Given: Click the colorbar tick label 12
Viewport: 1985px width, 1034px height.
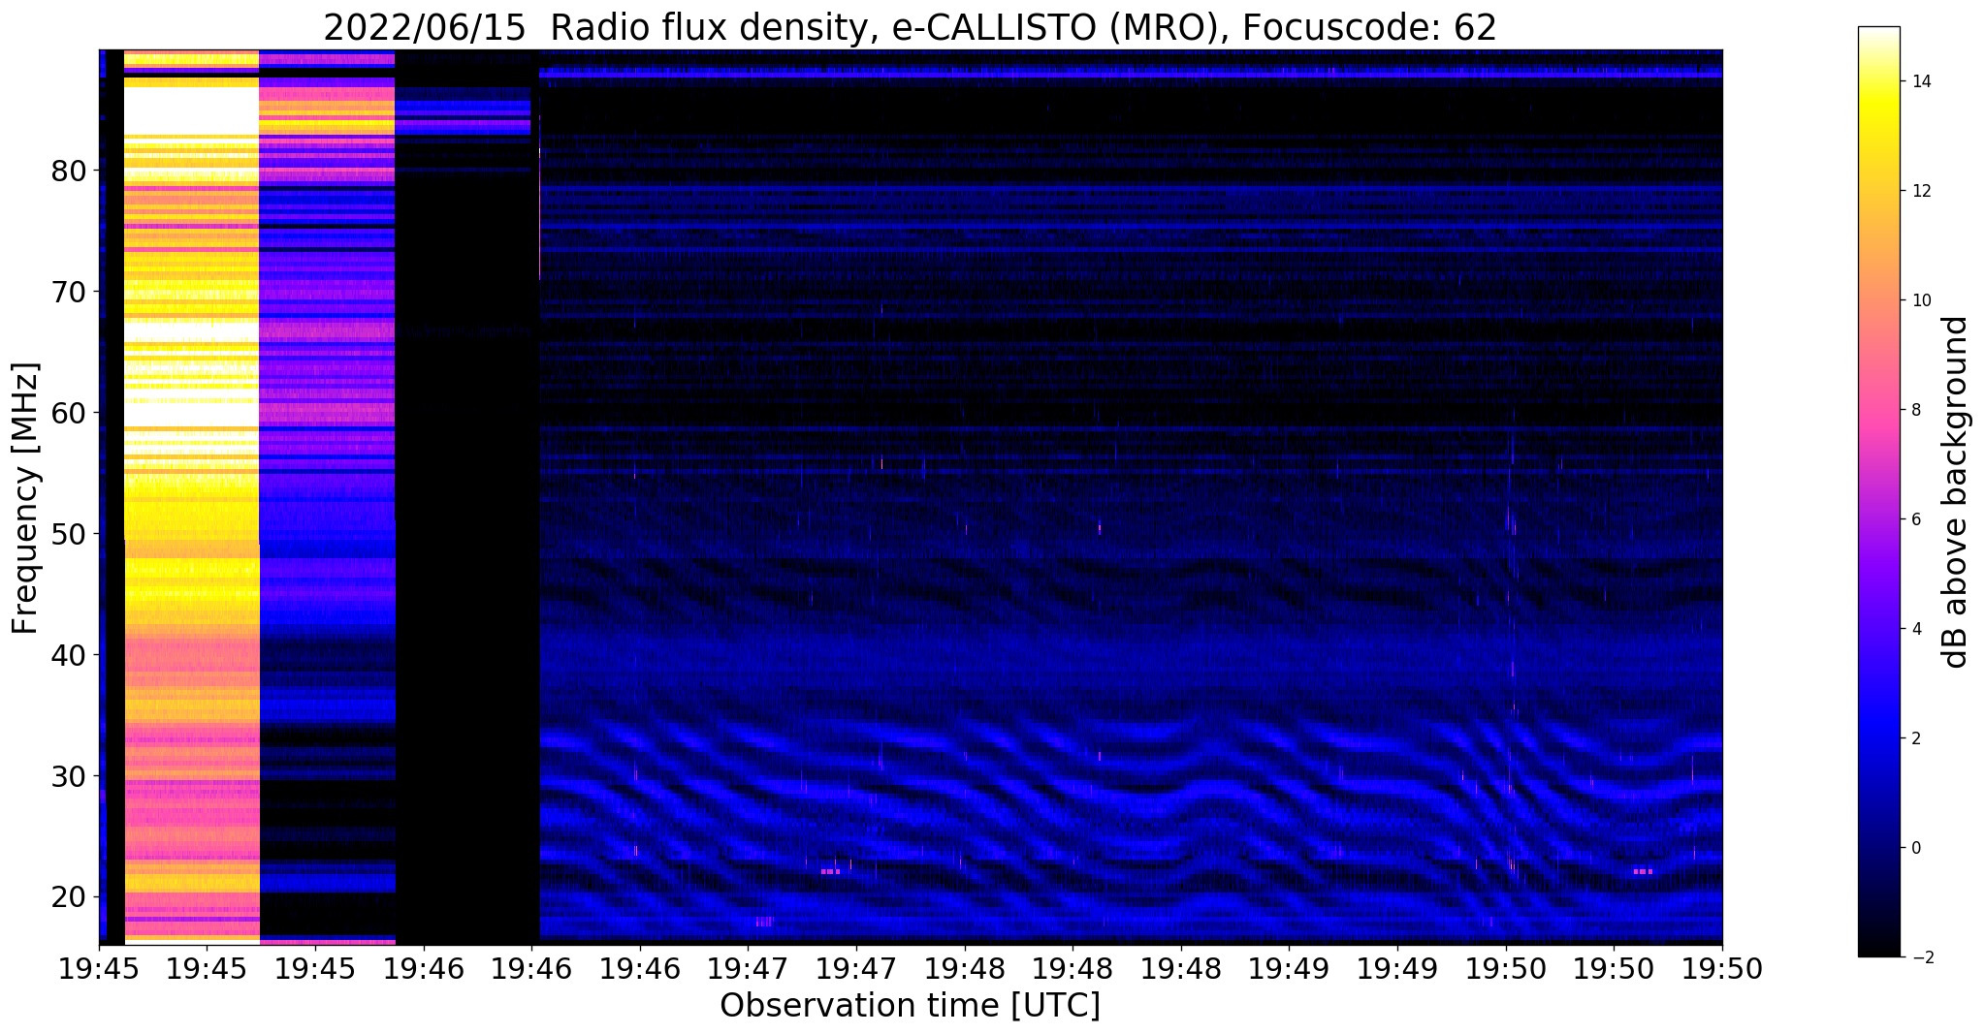Looking at the screenshot, I should pos(1919,191).
